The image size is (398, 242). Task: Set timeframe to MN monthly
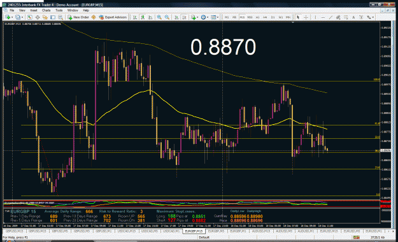coord(288,17)
